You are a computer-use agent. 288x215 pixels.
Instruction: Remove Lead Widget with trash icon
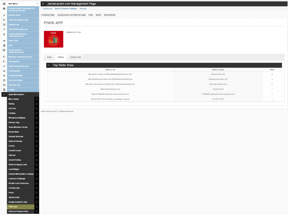pyautogui.click(x=37, y=169)
